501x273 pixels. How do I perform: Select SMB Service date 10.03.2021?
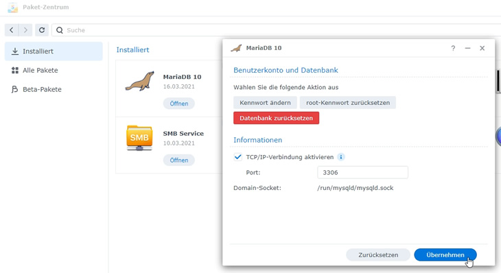pyautogui.click(x=178, y=143)
